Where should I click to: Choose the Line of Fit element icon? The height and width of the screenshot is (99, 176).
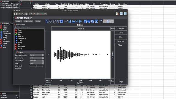pyautogui.click(x=54, y=21)
